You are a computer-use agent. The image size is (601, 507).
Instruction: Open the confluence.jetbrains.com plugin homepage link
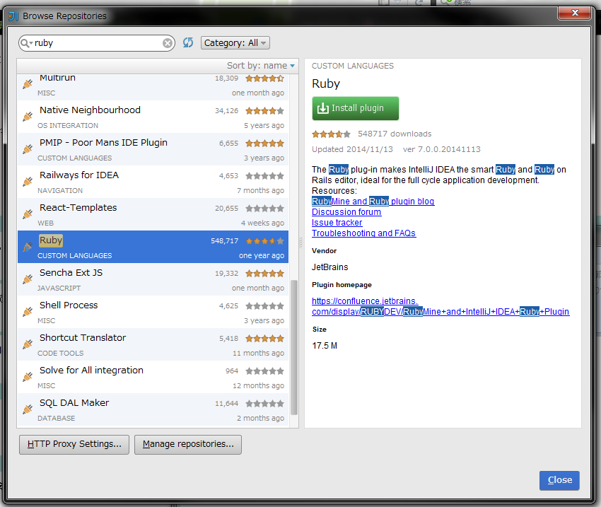point(440,306)
